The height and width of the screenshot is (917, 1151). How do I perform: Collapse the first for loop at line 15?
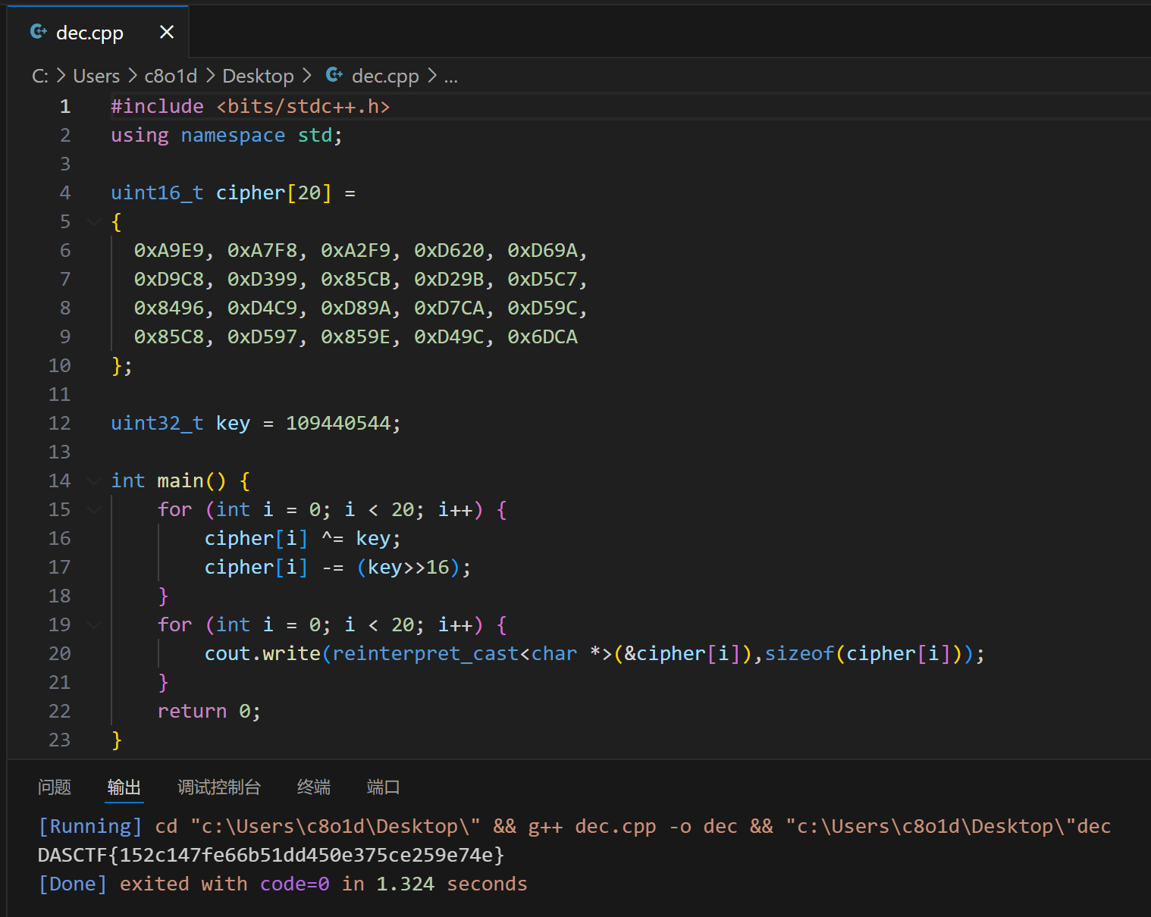[93, 509]
